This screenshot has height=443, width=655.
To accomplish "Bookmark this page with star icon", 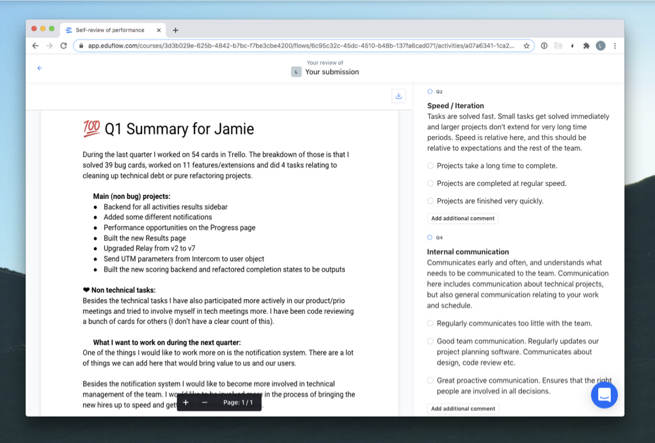I will (x=526, y=46).
